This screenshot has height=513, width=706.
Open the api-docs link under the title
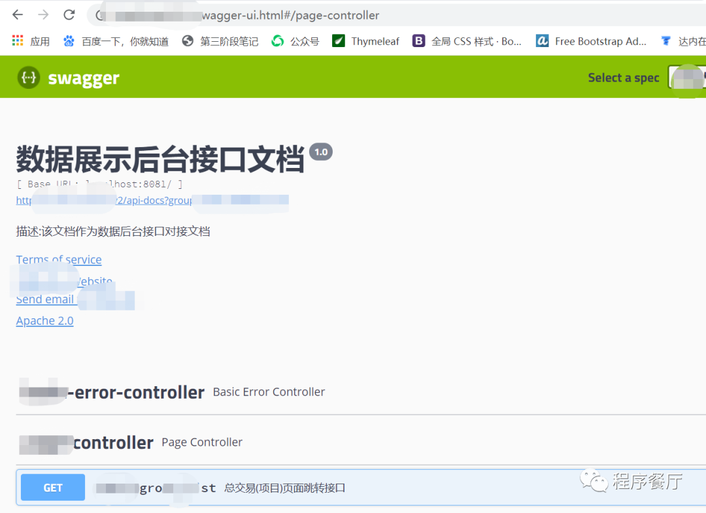(x=152, y=200)
